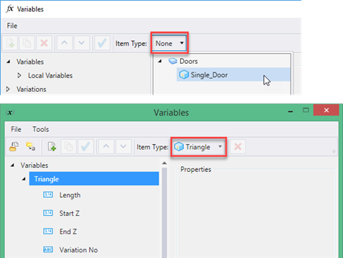Image resolution: width=343 pixels, height=258 pixels.
Task: Open the Item Type dropdown showing None
Action: [x=169, y=43]
